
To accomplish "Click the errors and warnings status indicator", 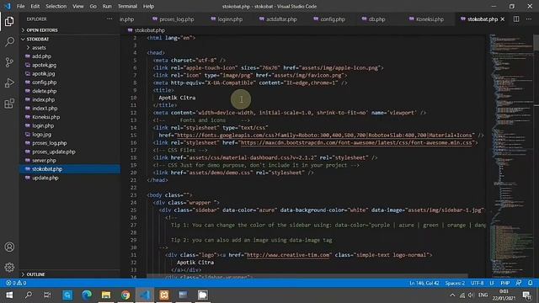I will tap(16, 283).
